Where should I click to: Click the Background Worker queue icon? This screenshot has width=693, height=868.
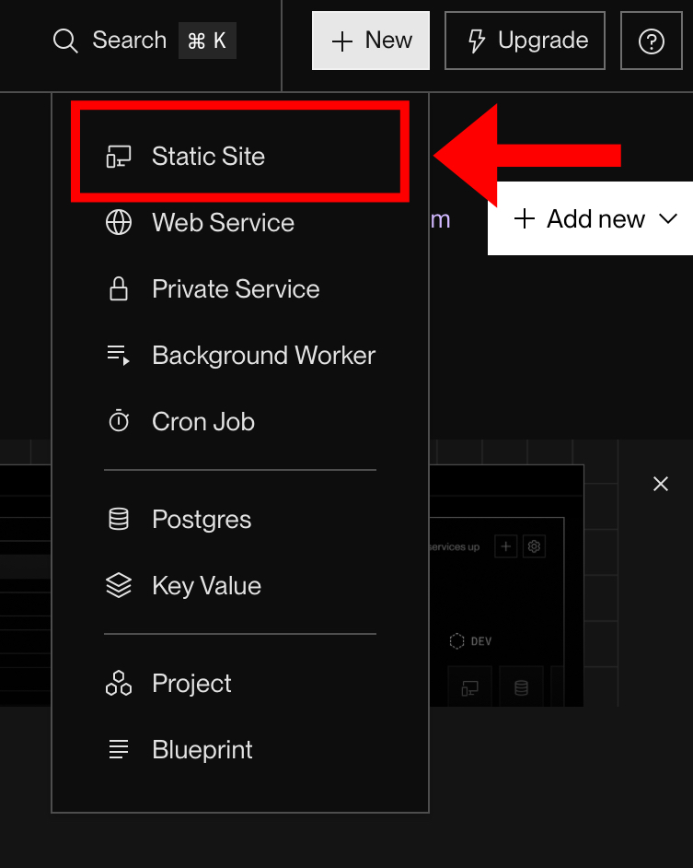(119, 356)
